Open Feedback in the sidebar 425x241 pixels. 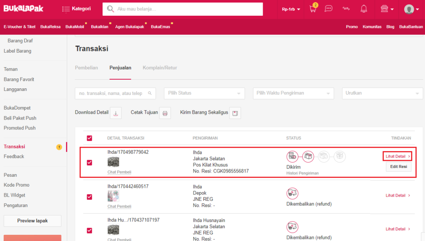pyautogui.click(x=14, y=156)
